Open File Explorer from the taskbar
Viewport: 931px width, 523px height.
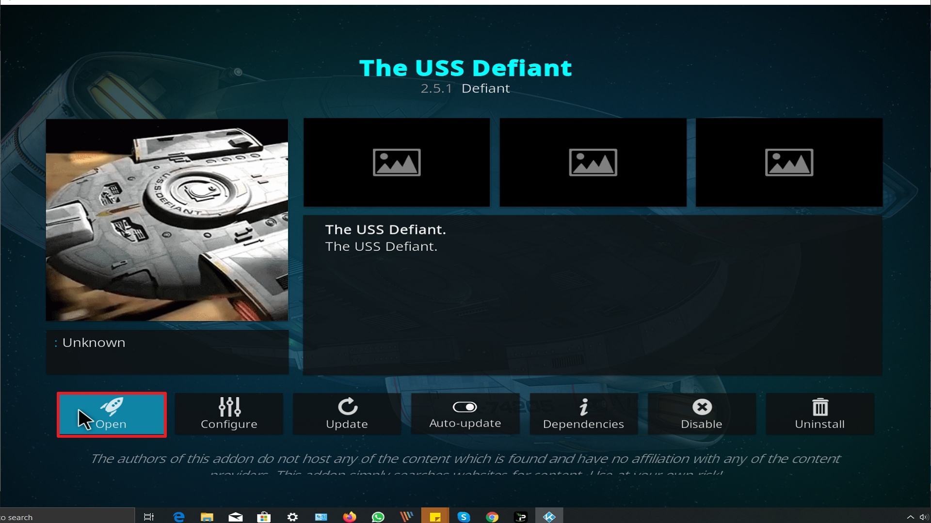207,517
